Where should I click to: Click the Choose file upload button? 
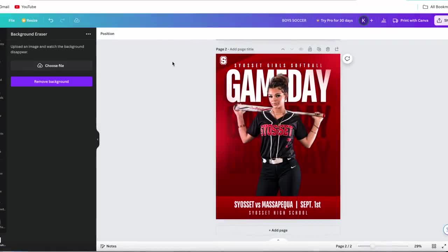click(51, 66)
